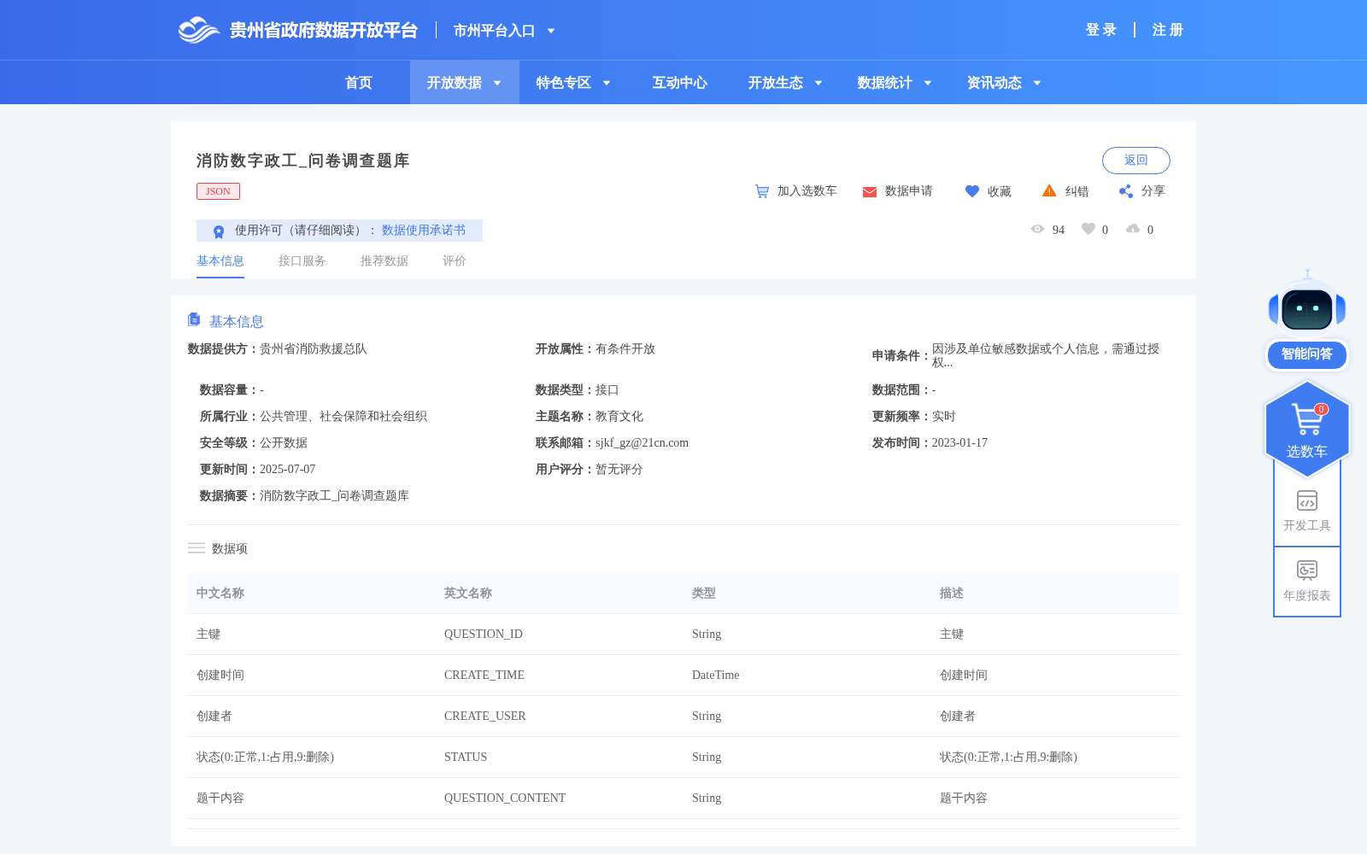Switch to the 推荐数据 tab
The width and height of the screenshot is (1367, 854).
click(384, 261)
